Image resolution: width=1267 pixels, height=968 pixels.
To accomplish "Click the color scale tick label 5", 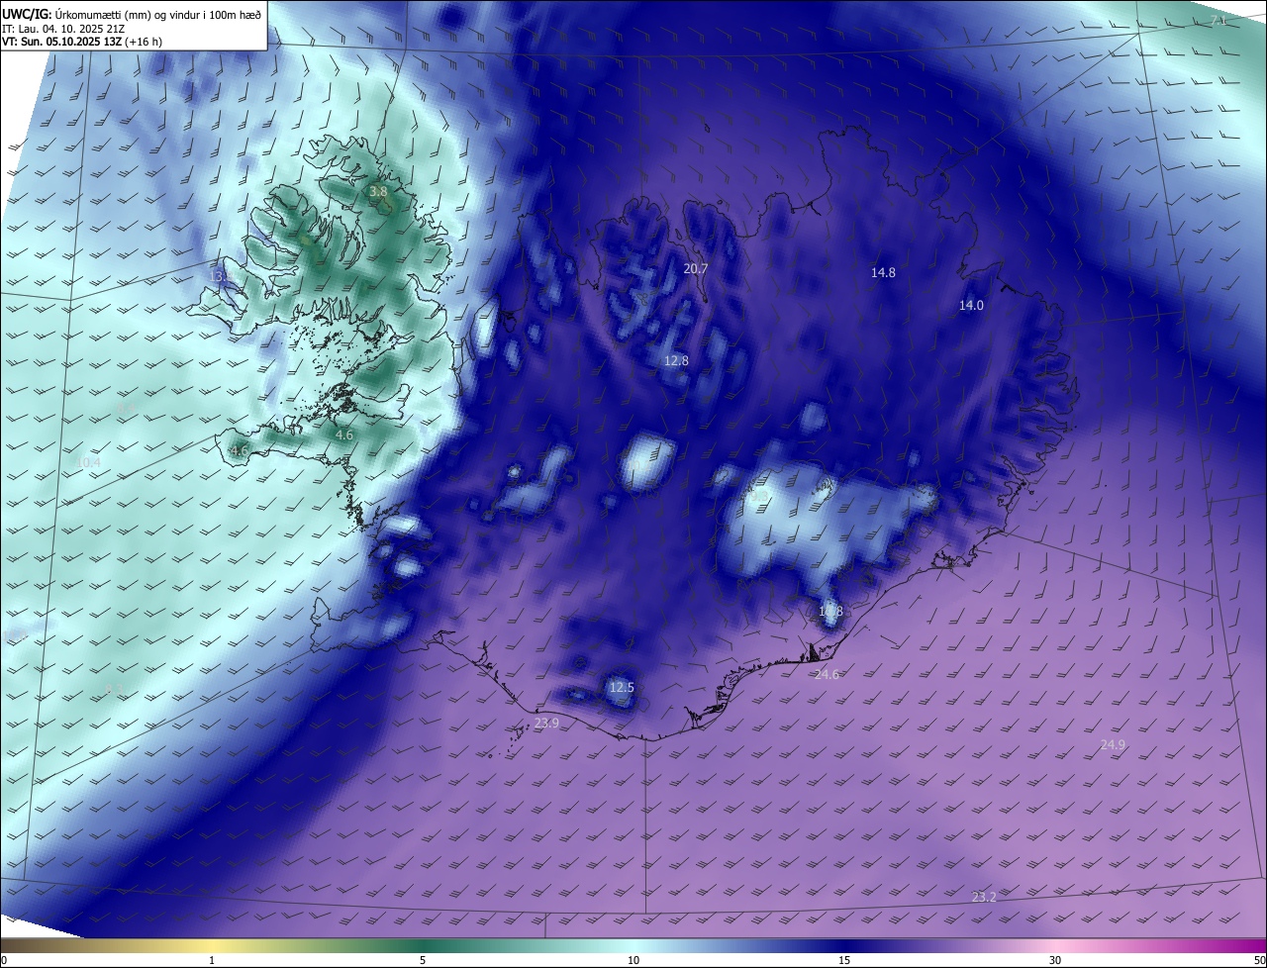I will pyautogui.click(x=423, y=960).
